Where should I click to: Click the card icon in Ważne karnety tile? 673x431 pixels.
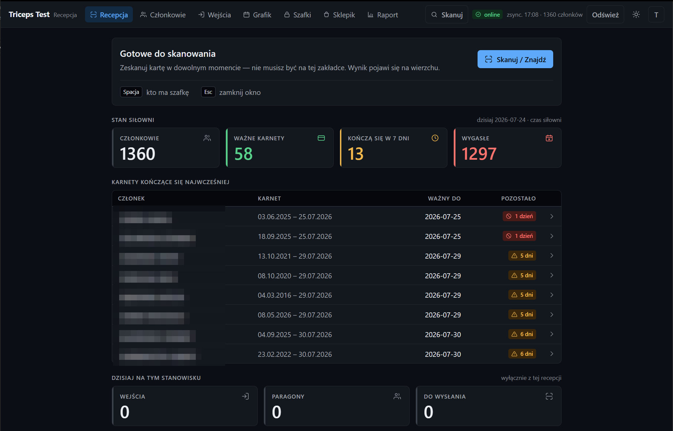point(321,138)
